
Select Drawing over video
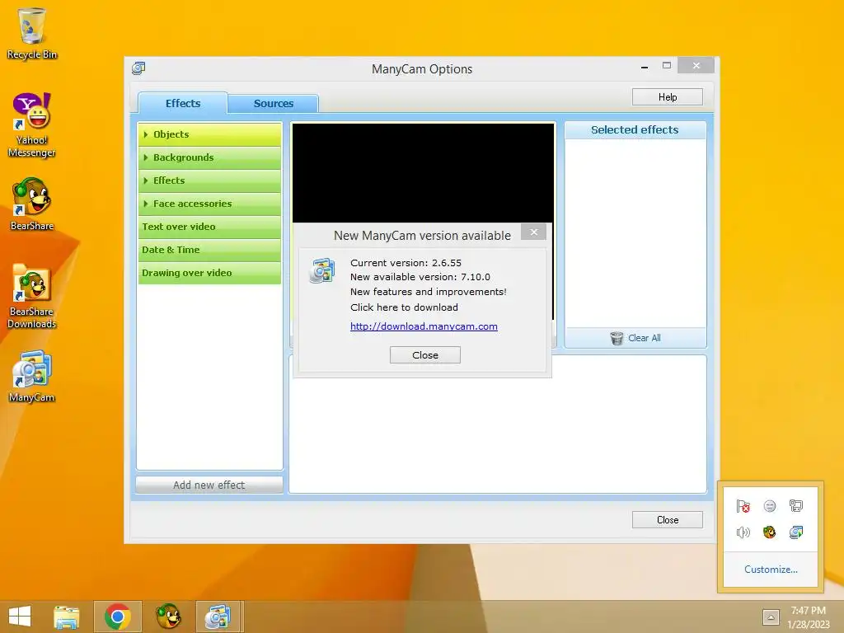209,274
